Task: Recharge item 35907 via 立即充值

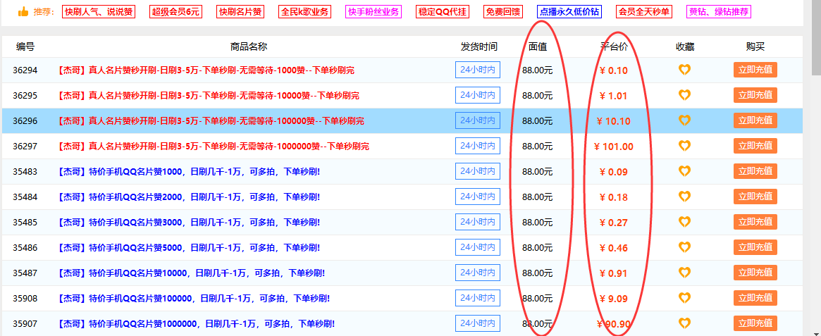Action: pyautogui.click(x=755, y=323)
